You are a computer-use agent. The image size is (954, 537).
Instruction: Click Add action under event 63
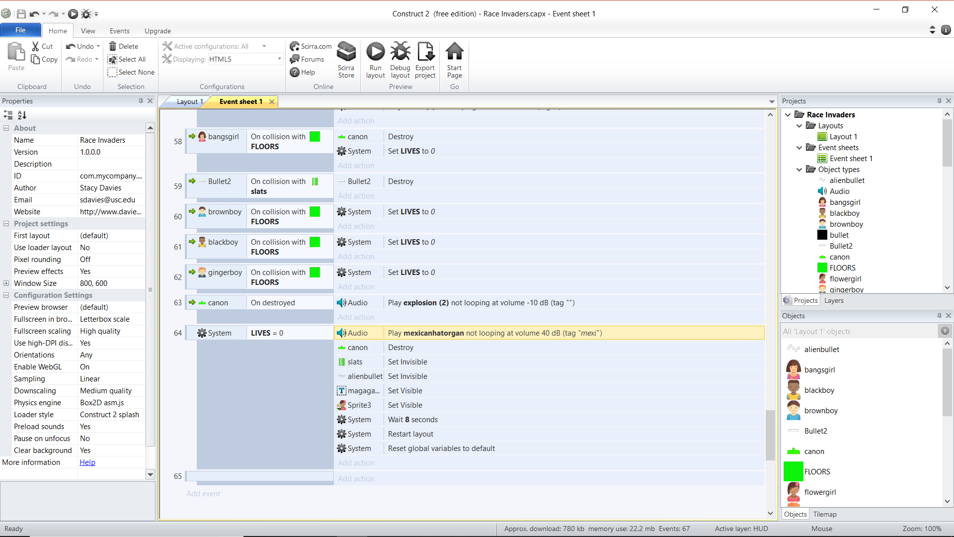356,317
